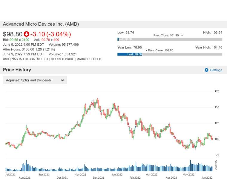Click the 125 price axis label
Screen dimensions: 227x184
[x=217, y=123]
